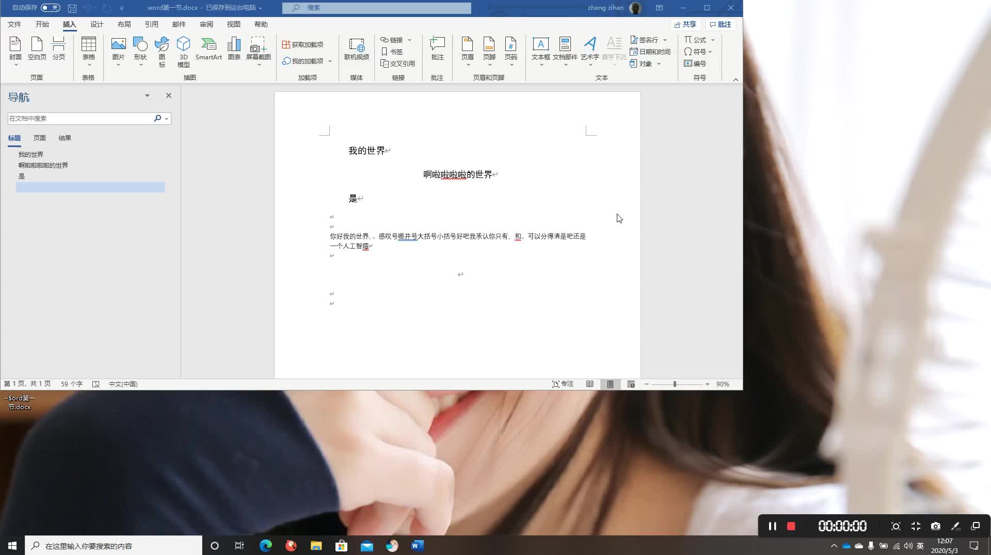991x555 pixels.
Task: Open the table (表格) insert menu
Action: tap(89, 51)
